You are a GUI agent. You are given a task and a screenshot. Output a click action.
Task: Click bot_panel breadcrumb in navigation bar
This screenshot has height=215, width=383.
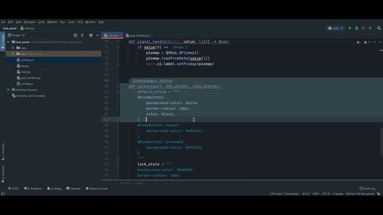10,28
